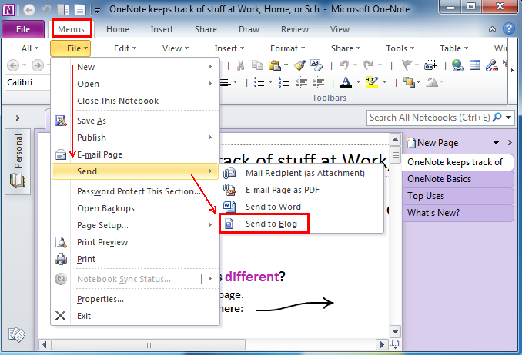
Task: Click the Increase Indent icon
Action: (318, 82)
